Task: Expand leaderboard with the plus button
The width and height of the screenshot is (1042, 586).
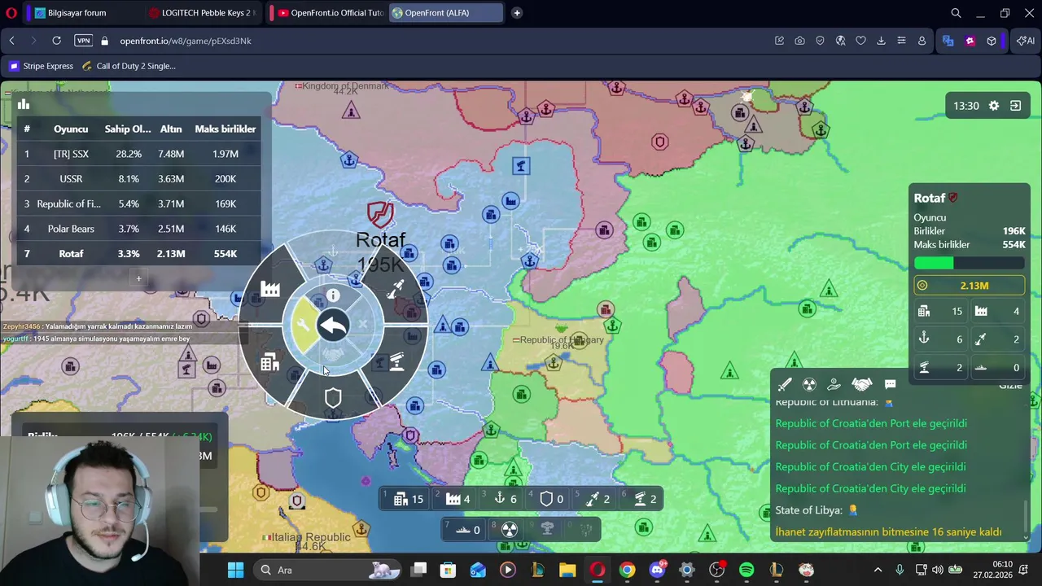Action: (x=138, y=279)
